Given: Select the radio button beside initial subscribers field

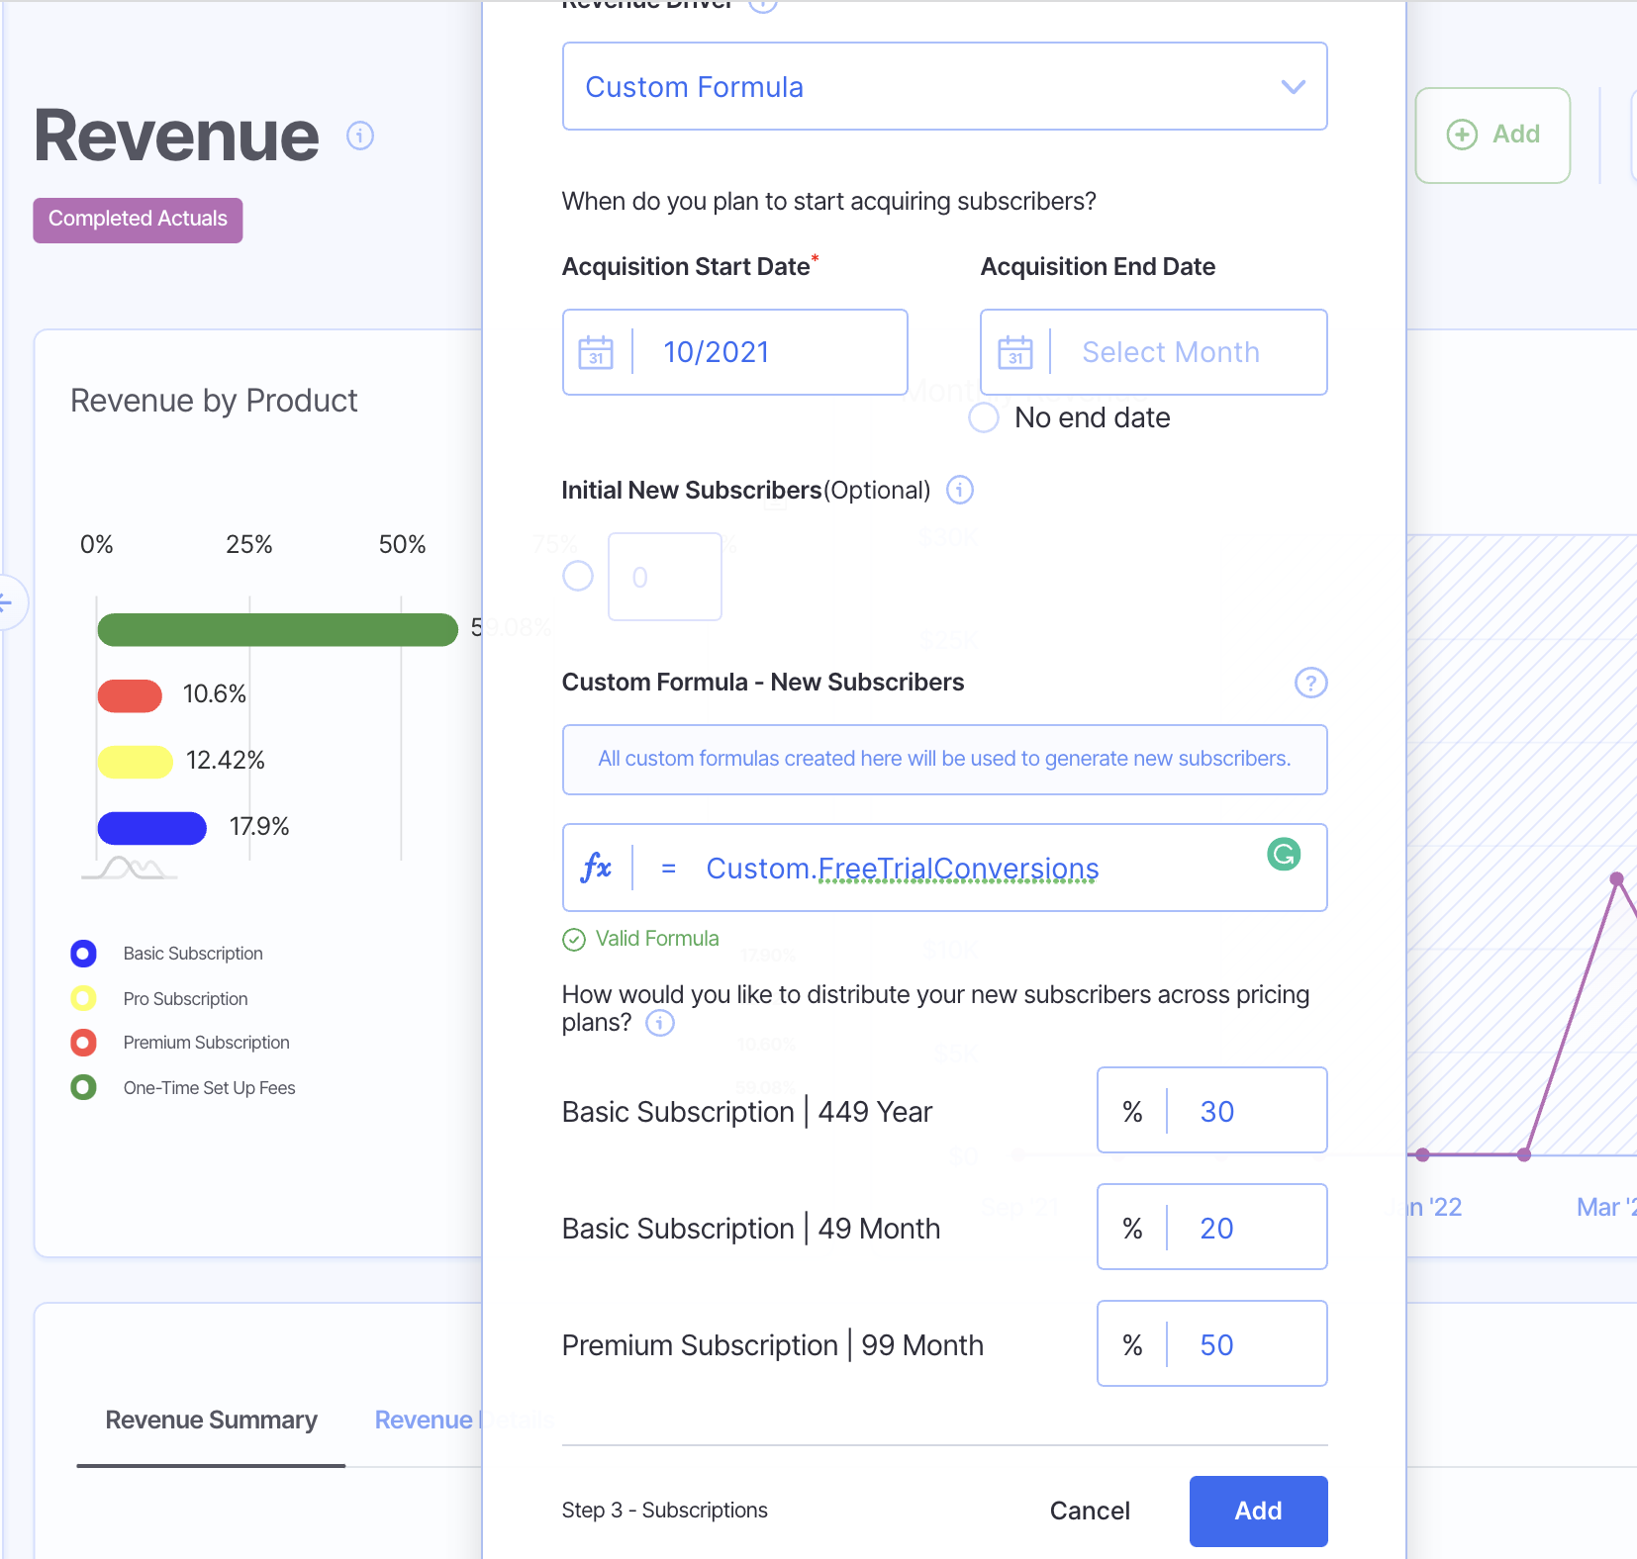Looking at the screenshot, I should coord(578,576).
